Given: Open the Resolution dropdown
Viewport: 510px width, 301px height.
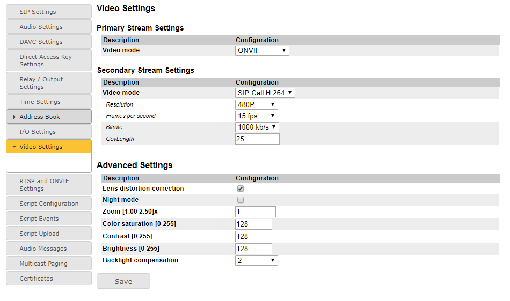Looking at the screenshot, I should [257, 104].
